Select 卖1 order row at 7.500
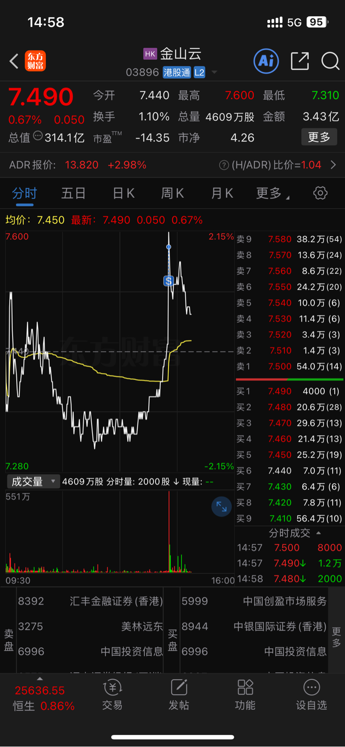Screen dimensions: 345x747 tap(289, 367)
